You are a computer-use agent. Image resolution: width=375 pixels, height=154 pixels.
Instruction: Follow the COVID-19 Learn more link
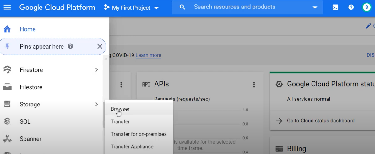pos(148,55)
